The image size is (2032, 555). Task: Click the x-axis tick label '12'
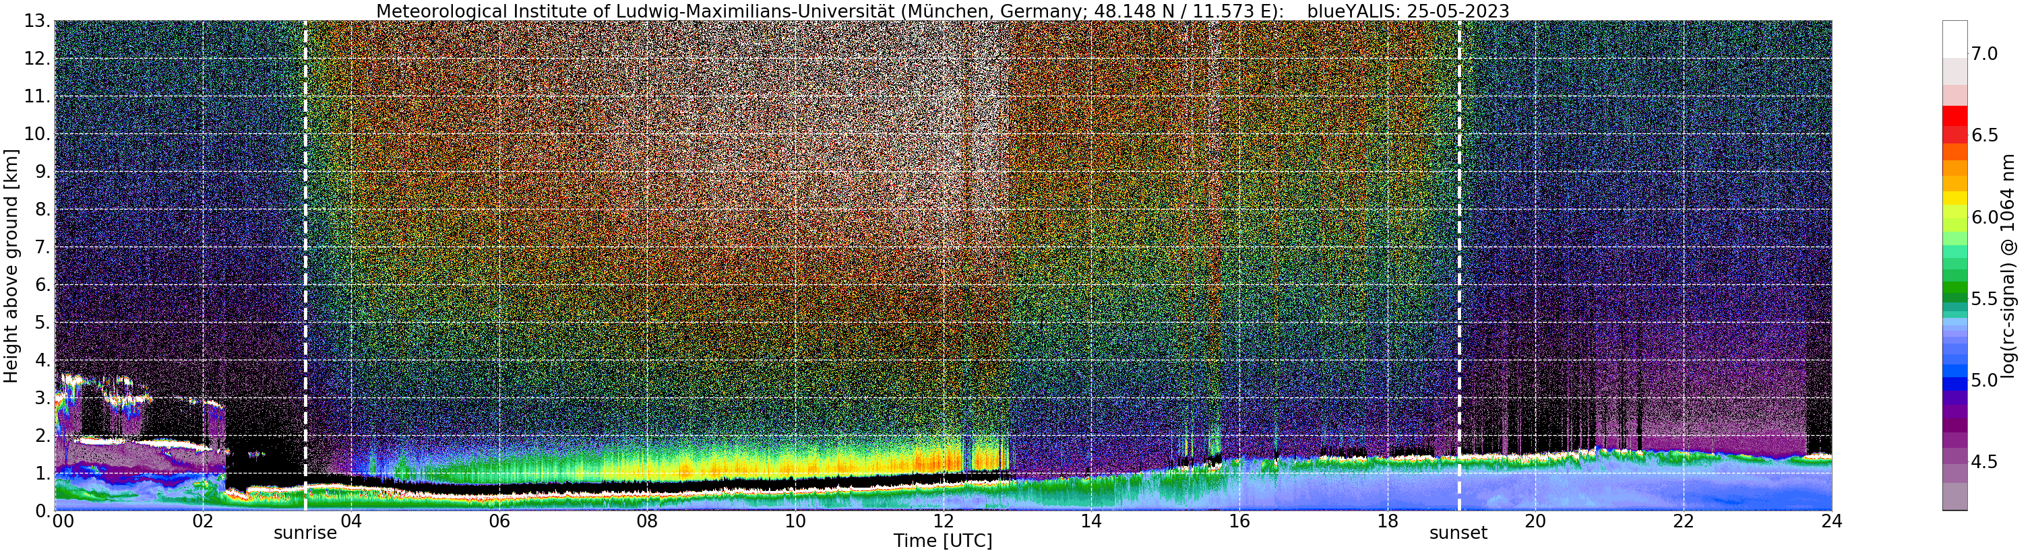[944, 521]
